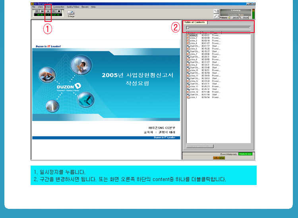Click the PowerPoint icon of slide_12
Image resolution: width=298 pixels, height=218 pixels.
[x=188, y=81]
